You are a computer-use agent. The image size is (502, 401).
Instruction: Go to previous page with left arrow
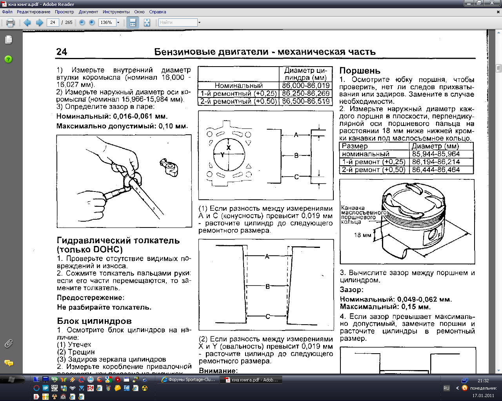click(x=27, y=23)
